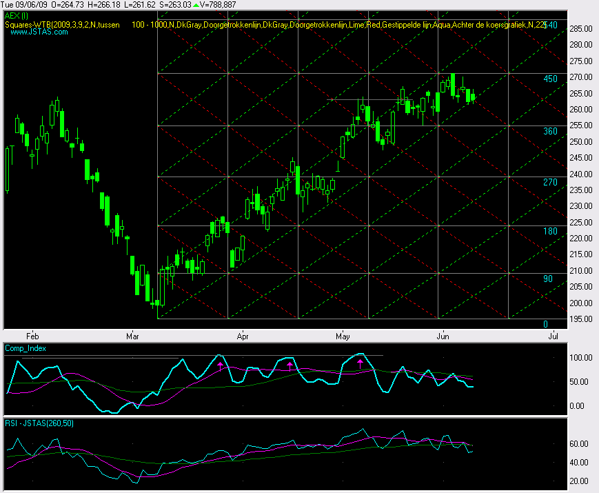
Task: Click the small '1' marker near May
Action: (x=338, y=166)
